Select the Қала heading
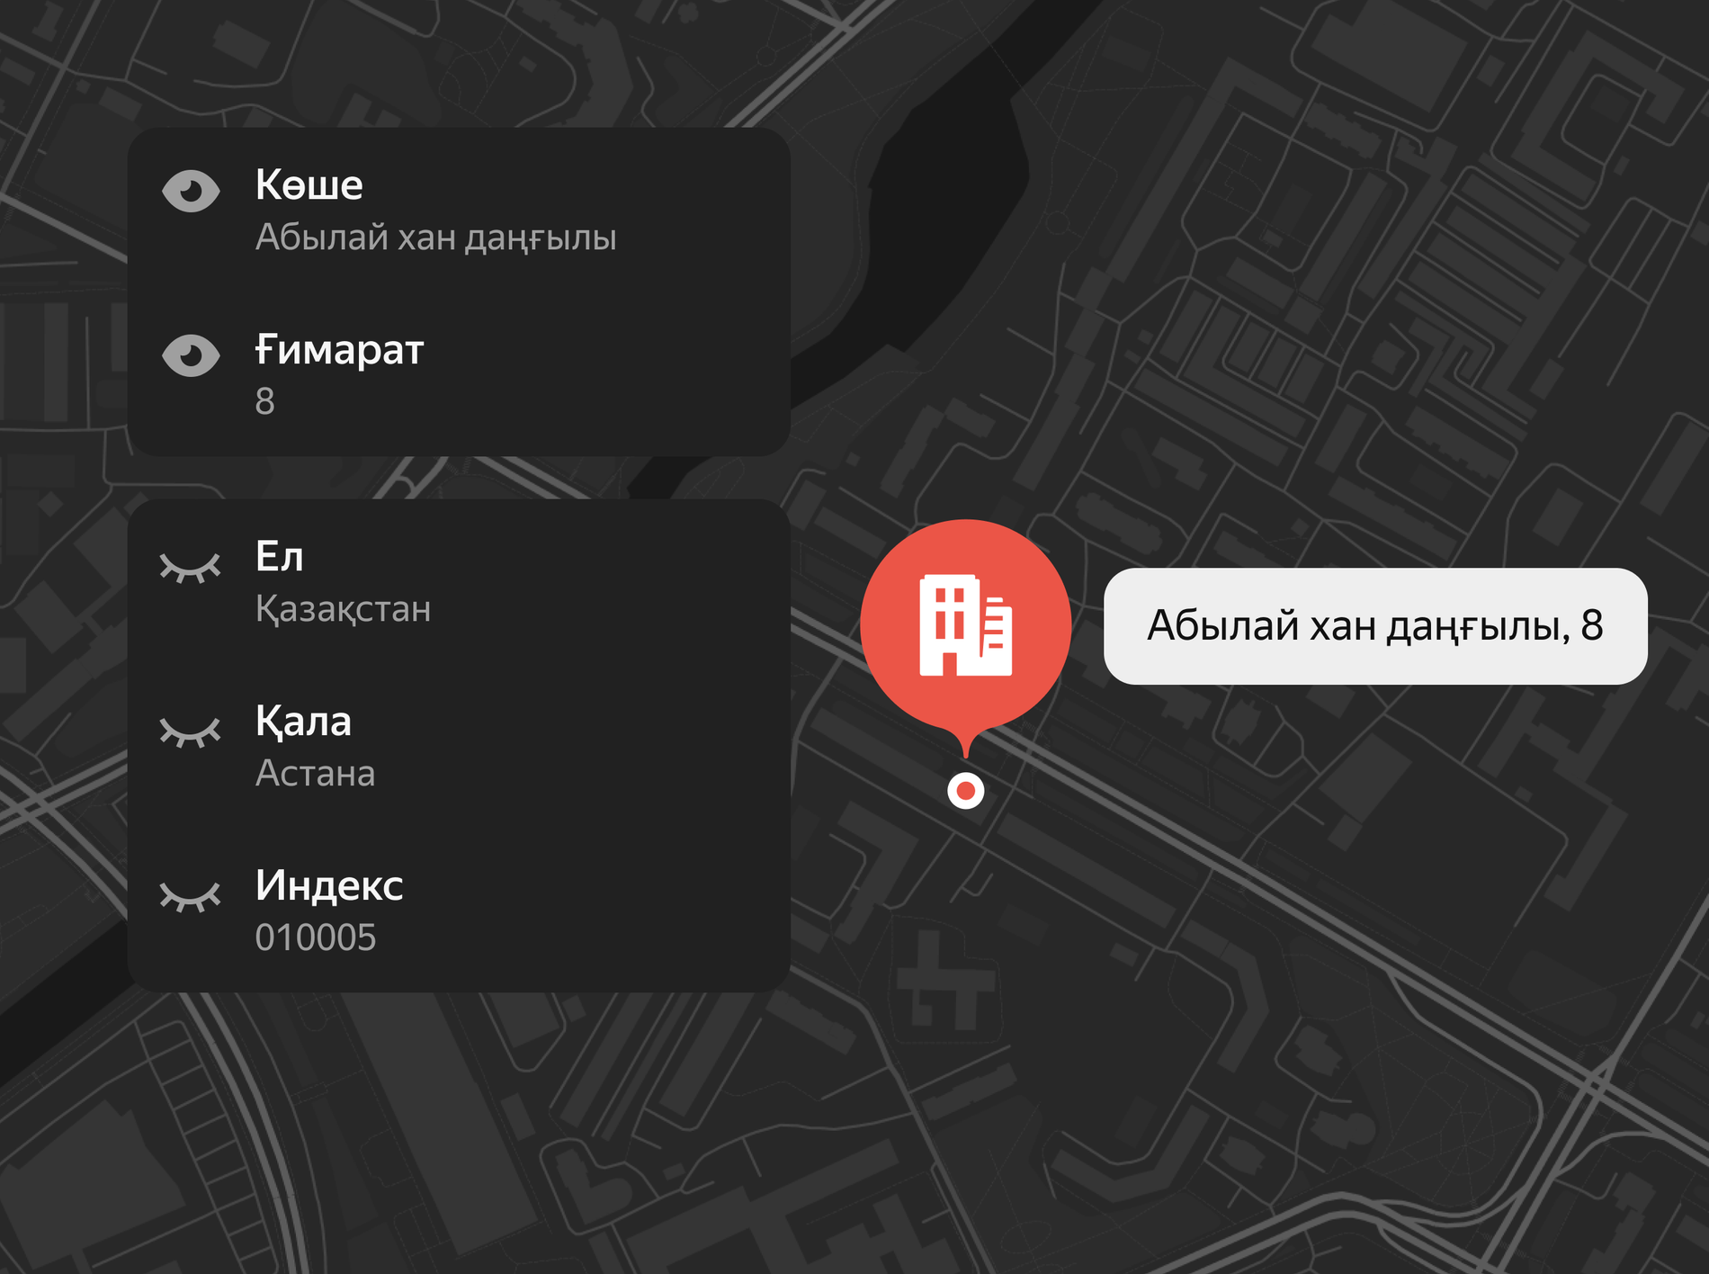 click(x=303, y=722)
